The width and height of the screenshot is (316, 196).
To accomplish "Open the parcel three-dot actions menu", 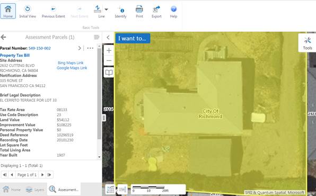I will (90, 48).
